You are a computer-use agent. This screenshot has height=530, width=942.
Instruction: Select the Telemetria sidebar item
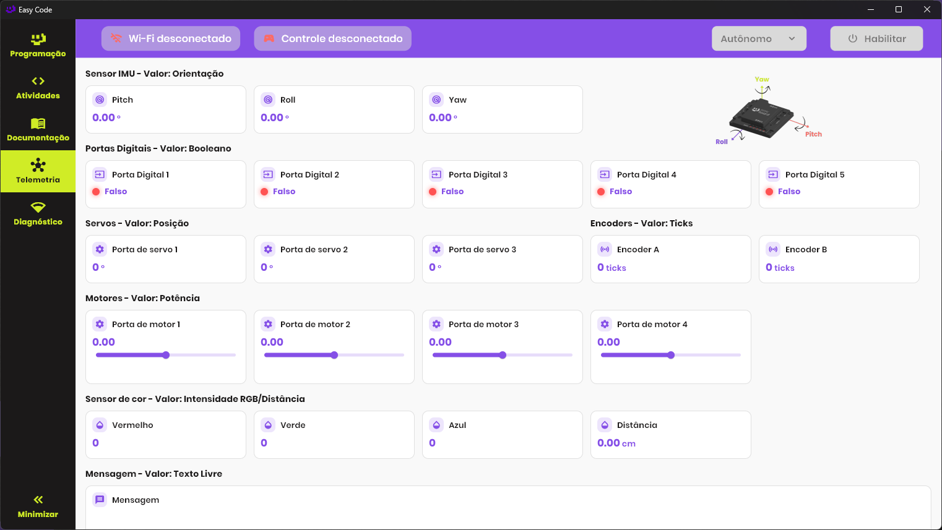38,171
